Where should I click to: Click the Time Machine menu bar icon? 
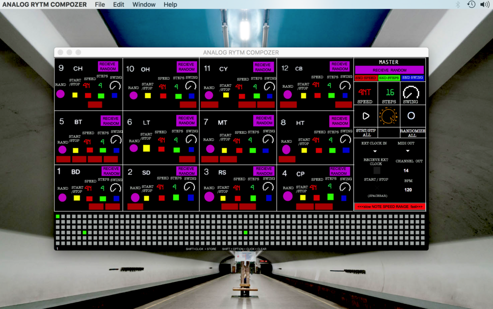tap(471, 4)
